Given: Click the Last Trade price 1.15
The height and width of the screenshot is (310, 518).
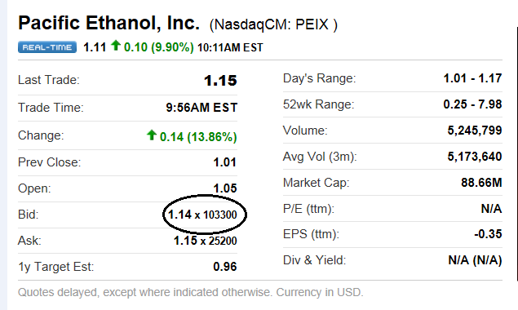Looking at the screenshot, I should pos(220,81).
